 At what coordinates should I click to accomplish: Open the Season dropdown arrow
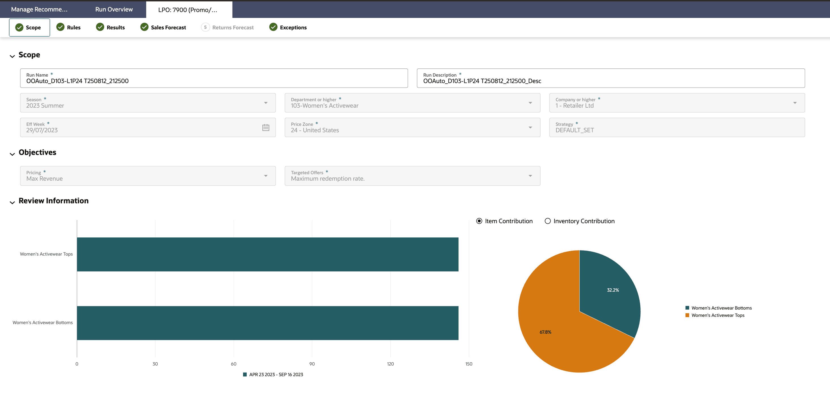tap(265, 103)
